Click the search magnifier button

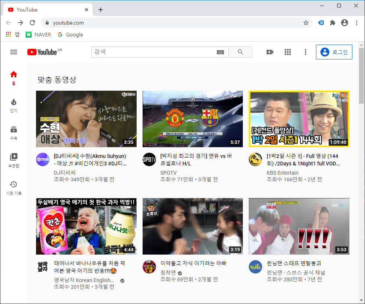241,52
